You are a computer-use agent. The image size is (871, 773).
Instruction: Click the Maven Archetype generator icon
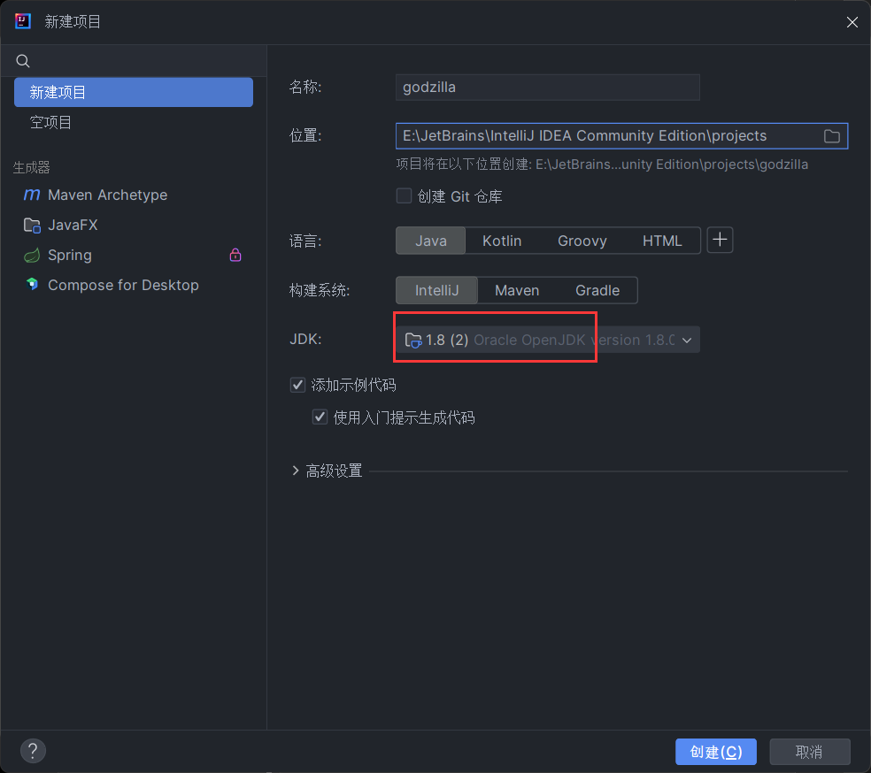coord(32,195)
